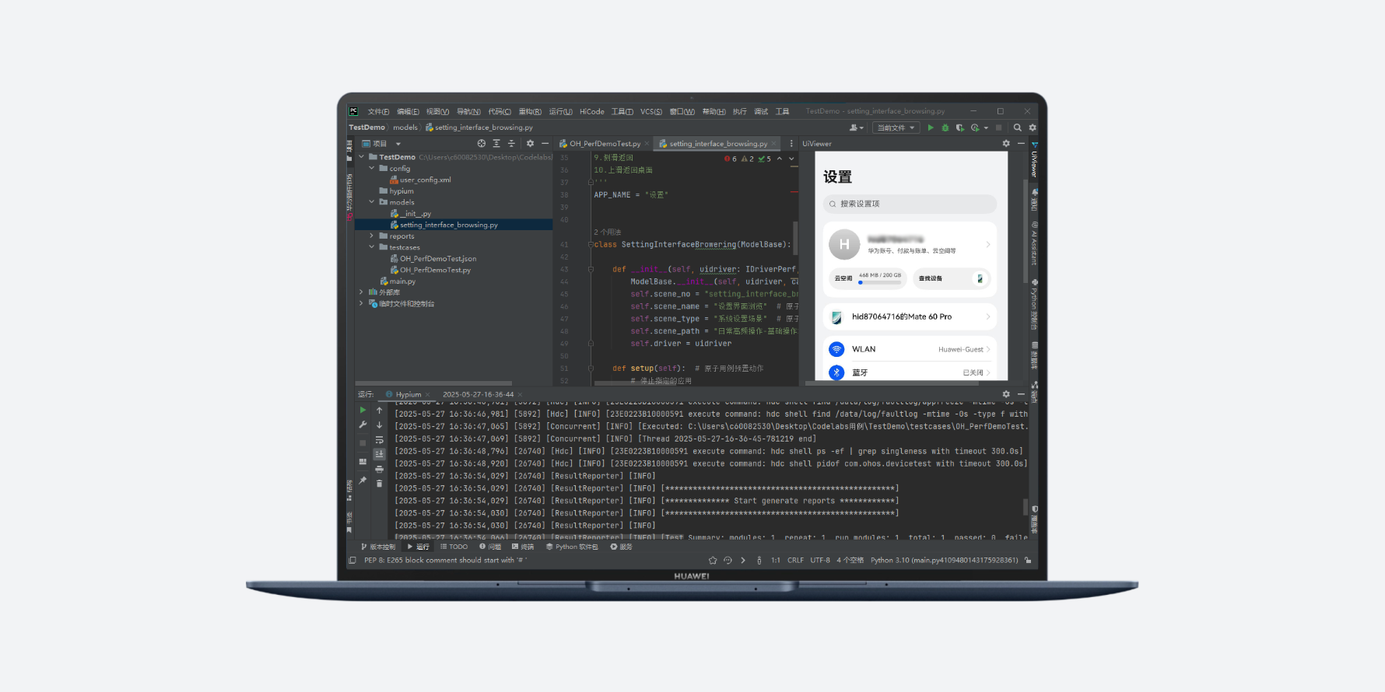Open the HiCode menu
Image resolution: width=1385 pixels, height=692 pixels.
tap(591, 112)
